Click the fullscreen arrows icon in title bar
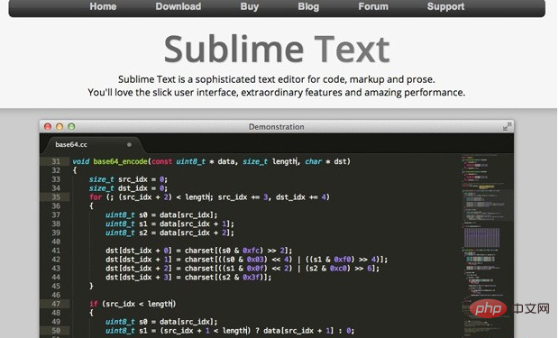 pyautogui.click(x=507, y=126)
